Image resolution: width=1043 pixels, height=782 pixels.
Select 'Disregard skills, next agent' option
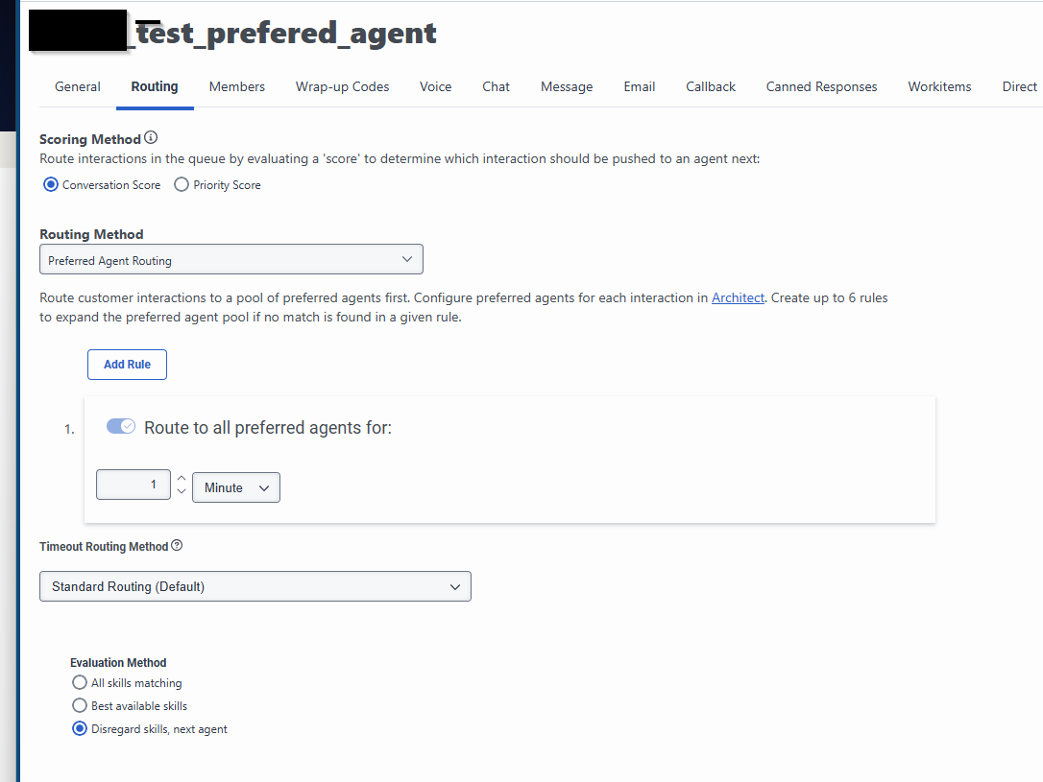80,729
